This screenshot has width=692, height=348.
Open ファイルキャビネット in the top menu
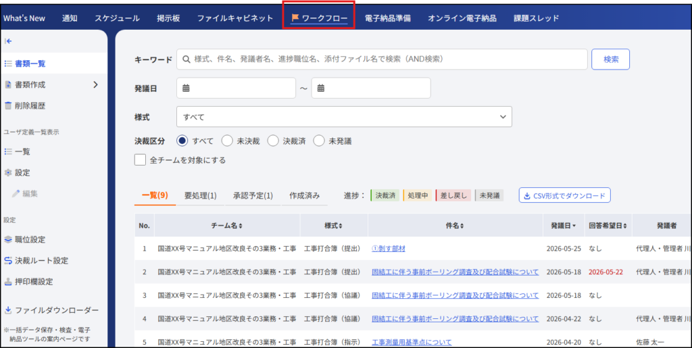[x=235, y=18]
